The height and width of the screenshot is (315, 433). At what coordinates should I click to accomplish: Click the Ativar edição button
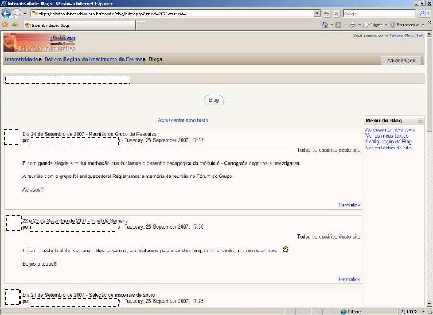(x=401, y=61)
